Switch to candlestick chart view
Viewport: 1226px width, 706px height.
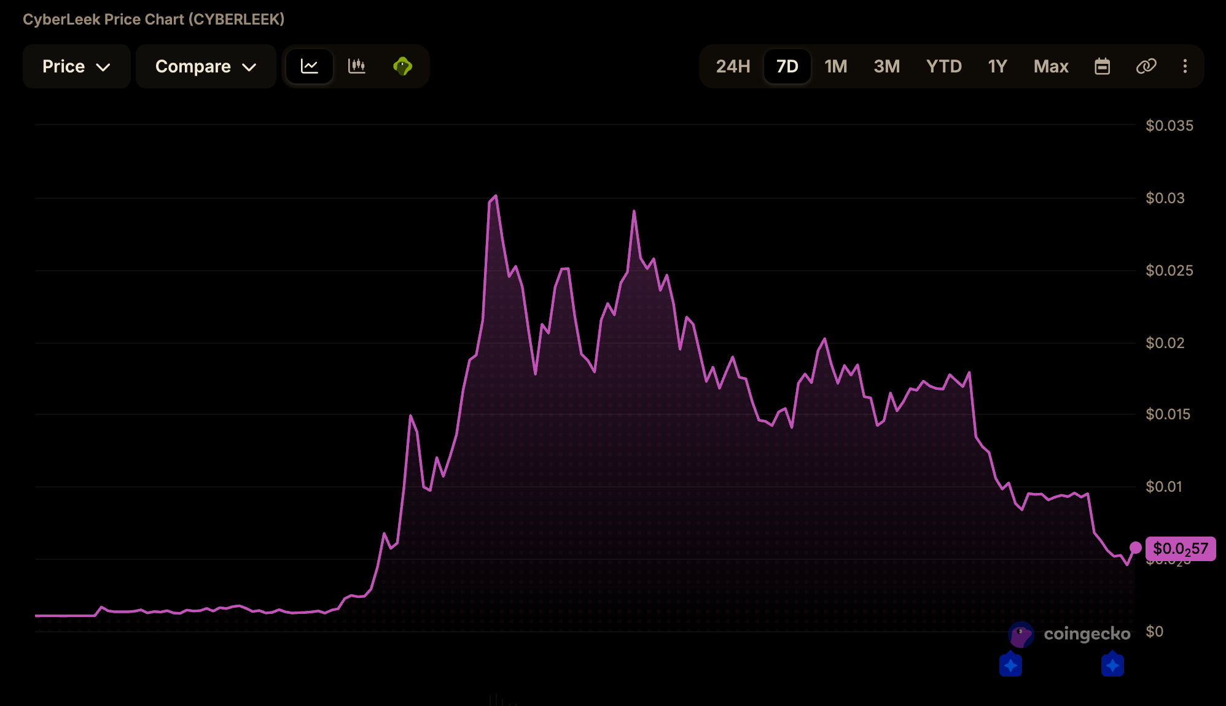[x=357, y=66]
